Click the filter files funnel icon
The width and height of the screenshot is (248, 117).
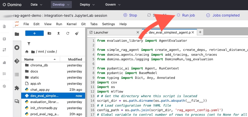click(29, 44)
